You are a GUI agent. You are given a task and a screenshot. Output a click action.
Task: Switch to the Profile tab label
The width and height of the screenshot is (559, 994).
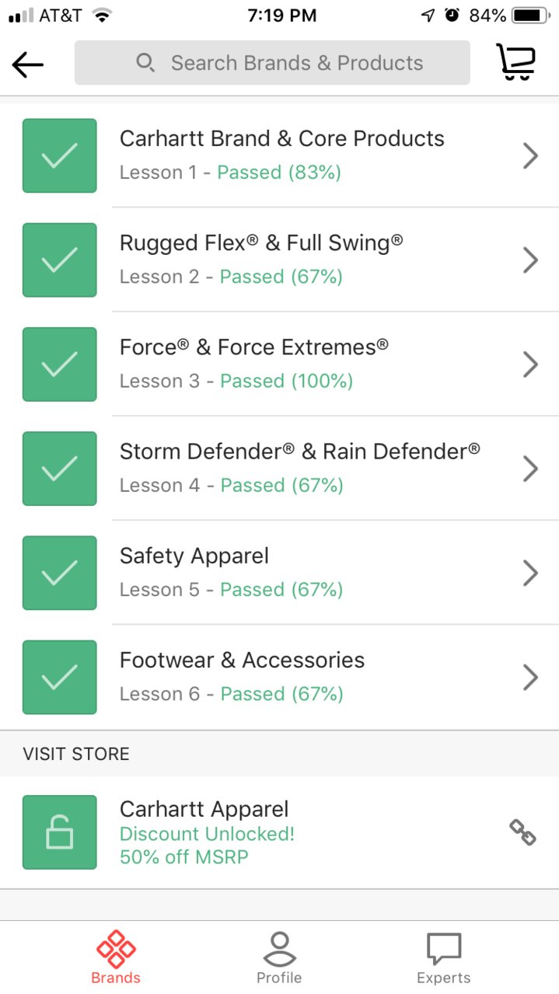click(279, 978)
